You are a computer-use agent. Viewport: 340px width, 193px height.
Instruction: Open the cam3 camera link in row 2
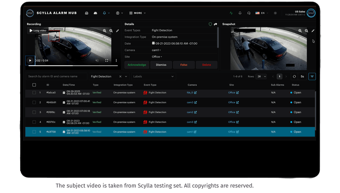pos(192,102)
